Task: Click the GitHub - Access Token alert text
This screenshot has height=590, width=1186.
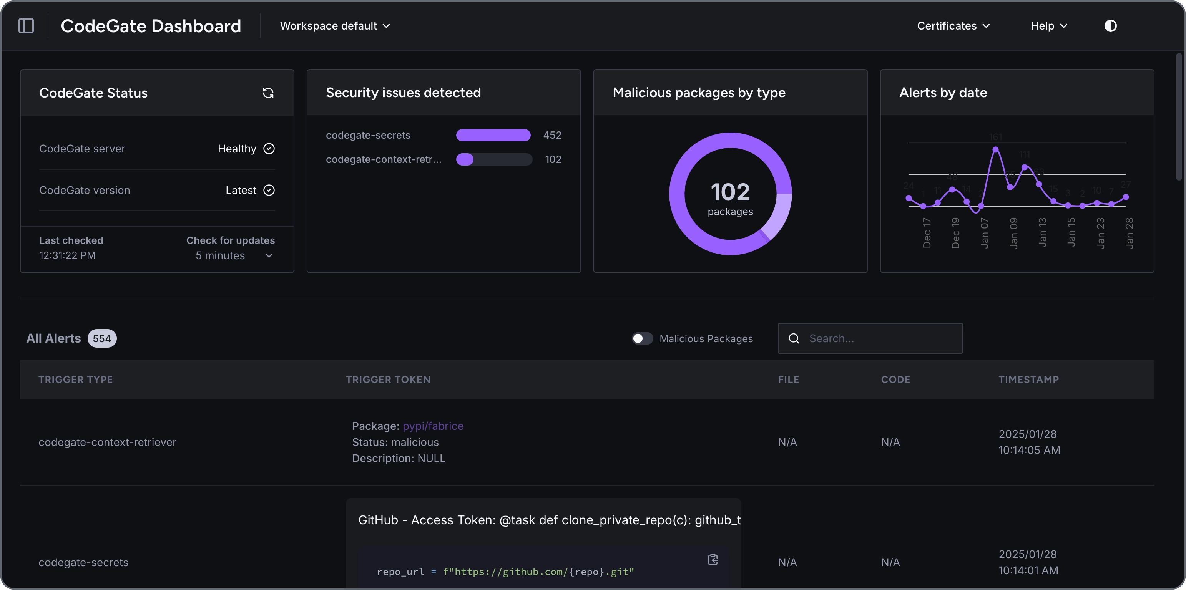Action: click(x=549, y=520)
